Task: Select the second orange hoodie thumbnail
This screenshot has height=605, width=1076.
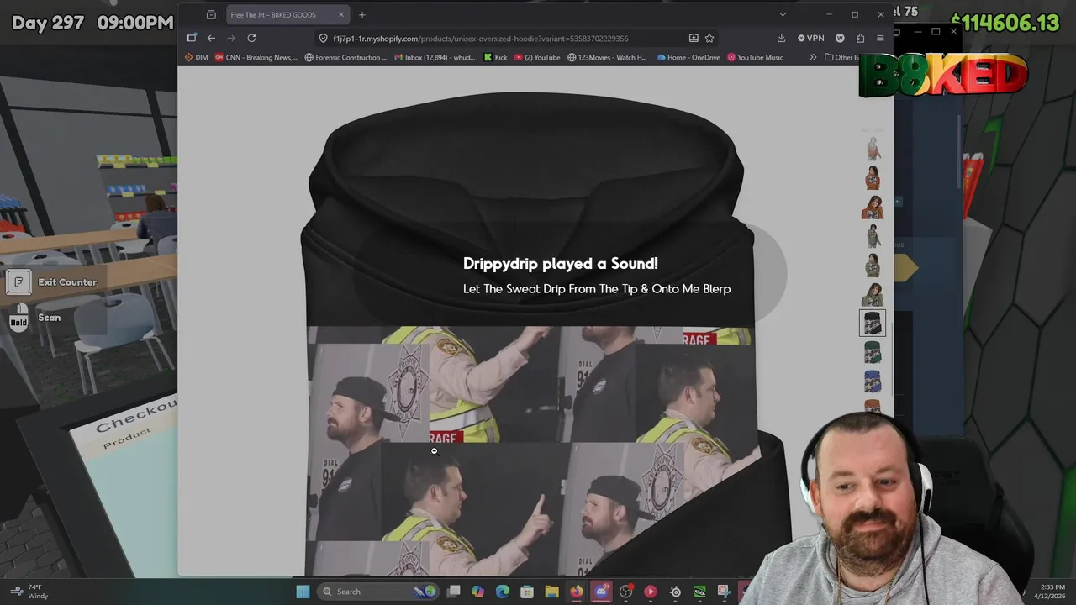Action: [873, 178]
